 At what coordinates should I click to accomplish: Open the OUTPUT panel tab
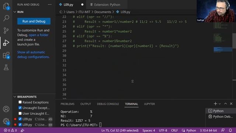tap(86, 104)
